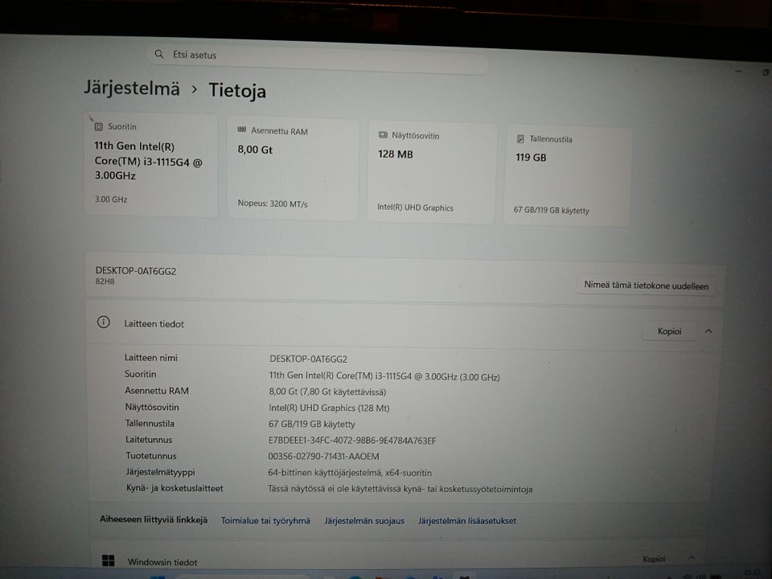The height and width of the screenshot is (579, 772).
Task: Click the Suoritin processor icon
Action: (98, 126)
